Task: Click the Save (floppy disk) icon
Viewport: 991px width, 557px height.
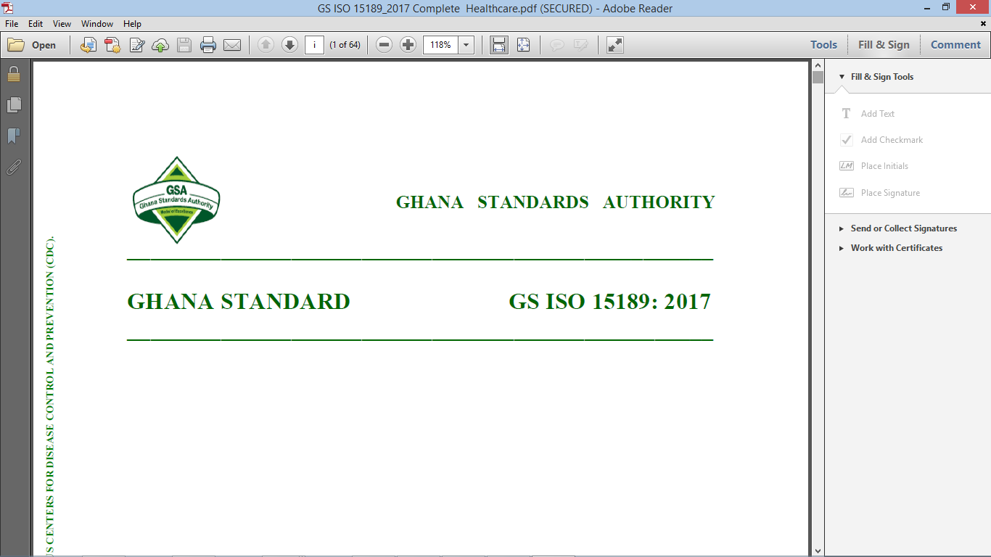Action: [x=184, y=45]
